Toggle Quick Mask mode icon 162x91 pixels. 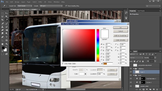pyautogui.click(x=2, y=54)
